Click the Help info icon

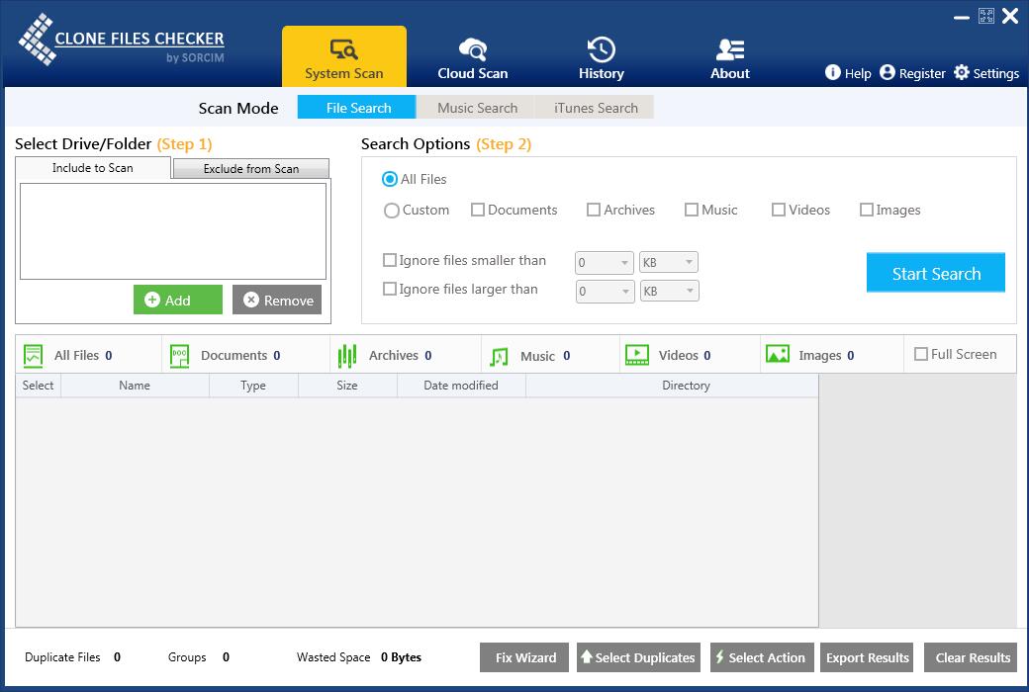point(833,72)
